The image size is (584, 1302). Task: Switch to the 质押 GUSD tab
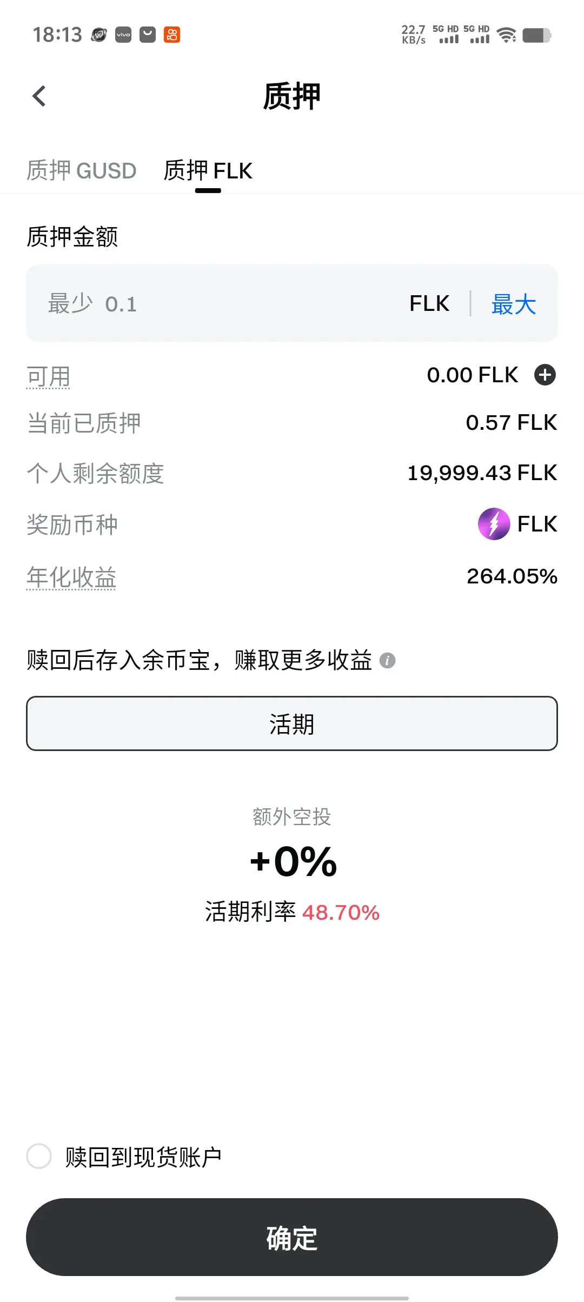[x=82, y=171]
